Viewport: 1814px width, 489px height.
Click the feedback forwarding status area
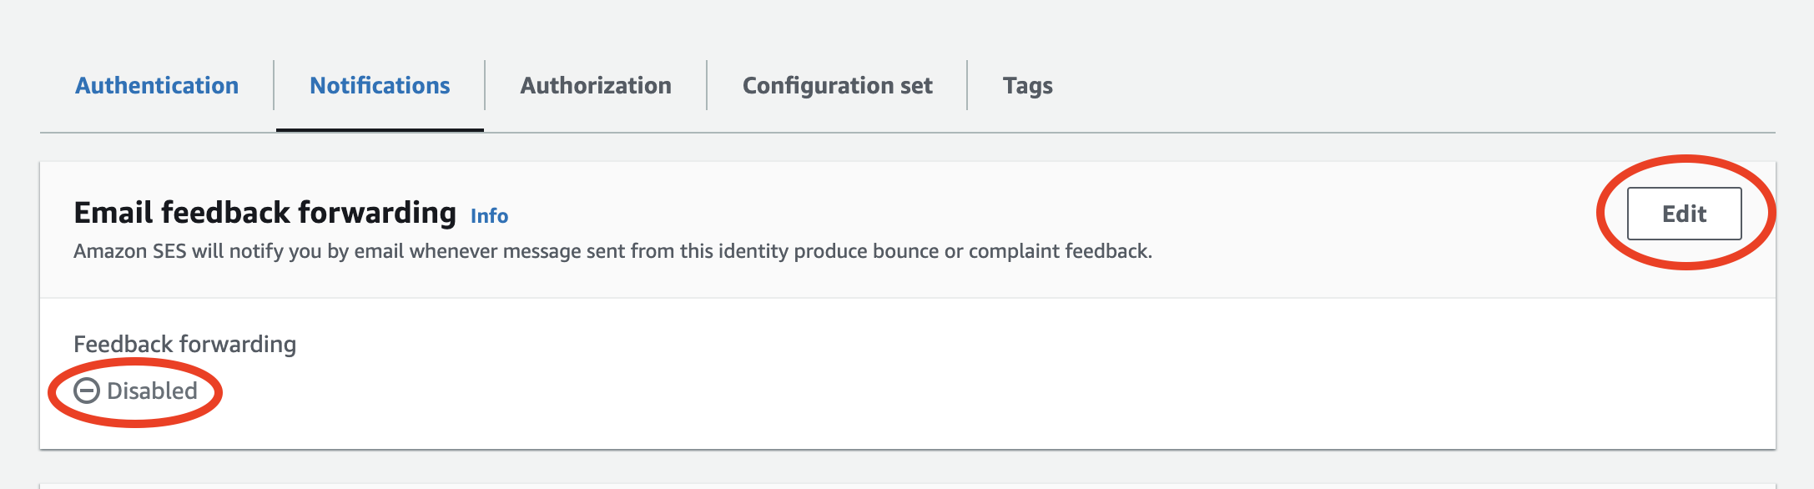click(x=138, y=391)
